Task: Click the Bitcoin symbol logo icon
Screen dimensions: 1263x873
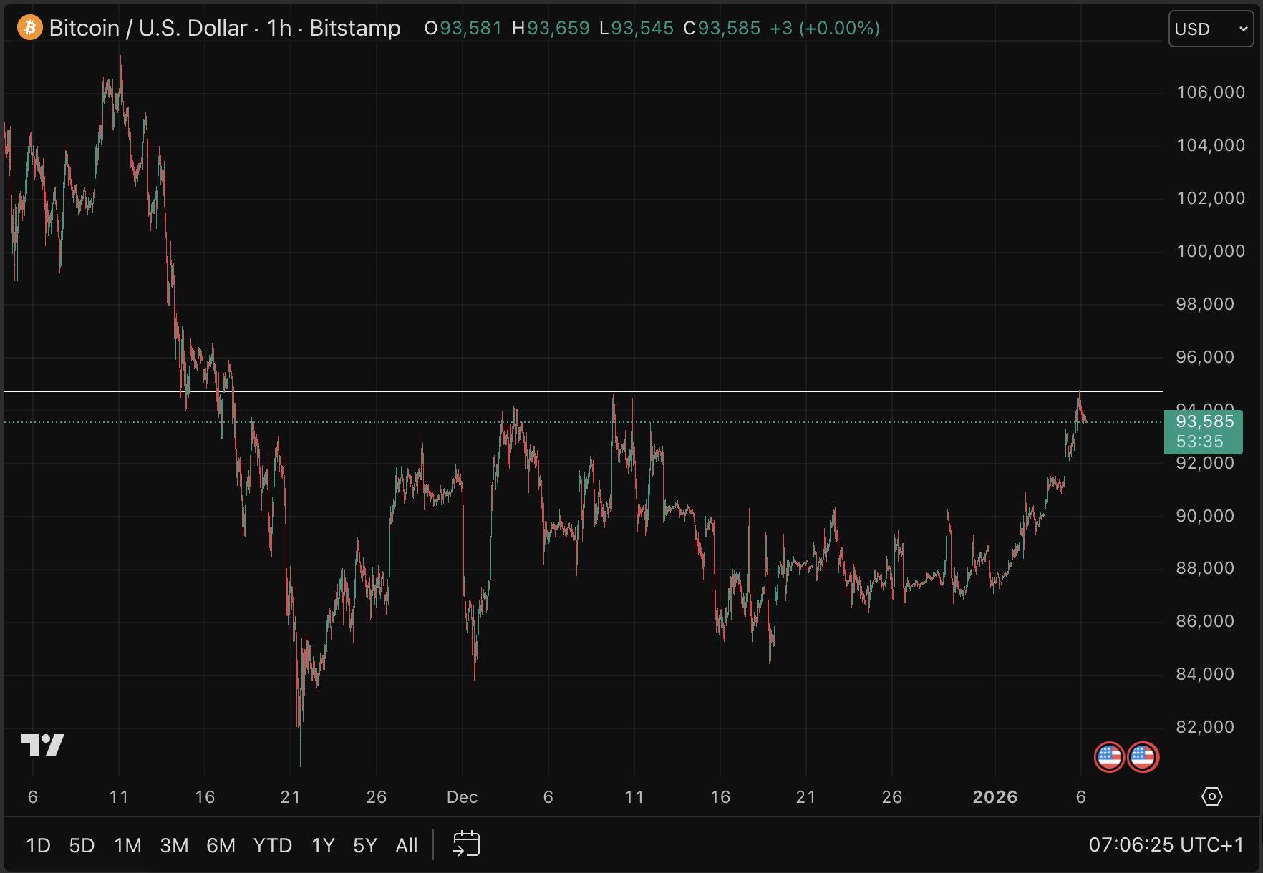Action: pyautogui.click(x=29, y=28)
